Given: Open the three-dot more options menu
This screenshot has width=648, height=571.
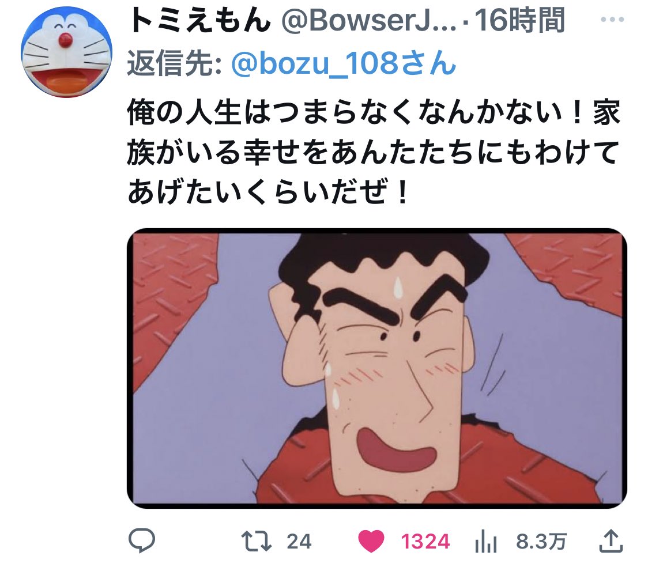Looking at the screenshot, I should coord(612,20).
